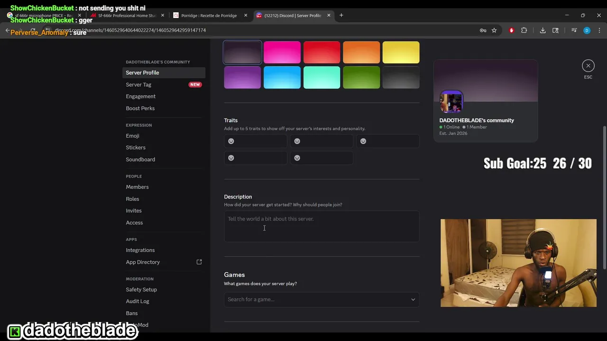Open the Chrome three-dot menu
Viewport: 607px width, 341px height.
pyautogui.click(x=599, y=30)
